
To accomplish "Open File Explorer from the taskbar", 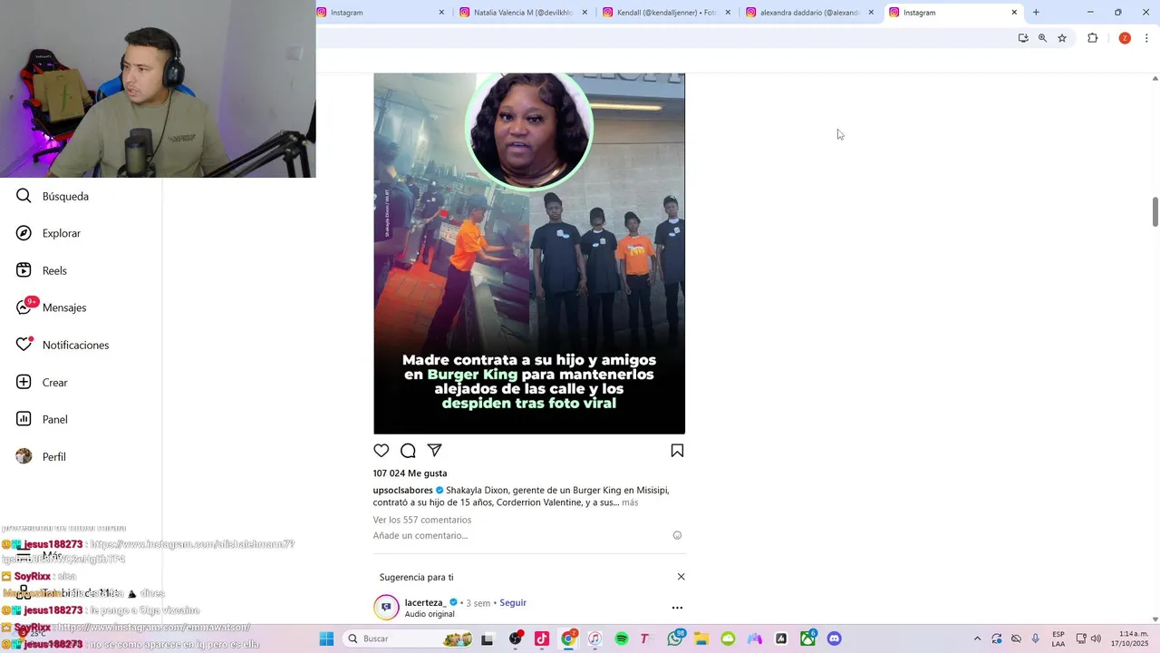I will 701,638.
